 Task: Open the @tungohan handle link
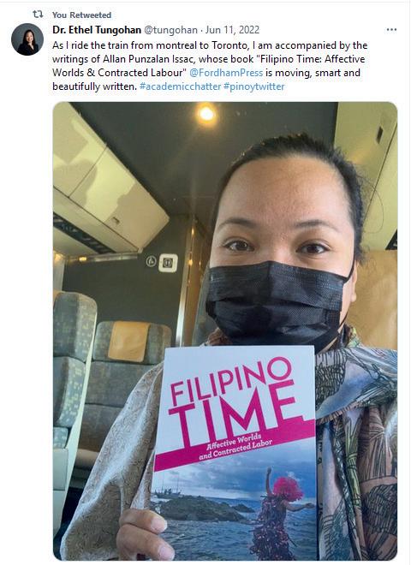(171, 30)
